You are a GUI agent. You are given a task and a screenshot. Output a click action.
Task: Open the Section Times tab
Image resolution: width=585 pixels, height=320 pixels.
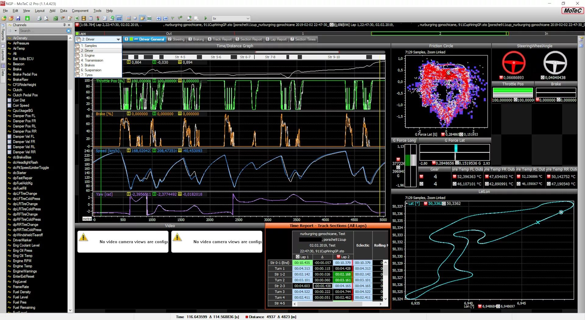(x=303, y=39)
